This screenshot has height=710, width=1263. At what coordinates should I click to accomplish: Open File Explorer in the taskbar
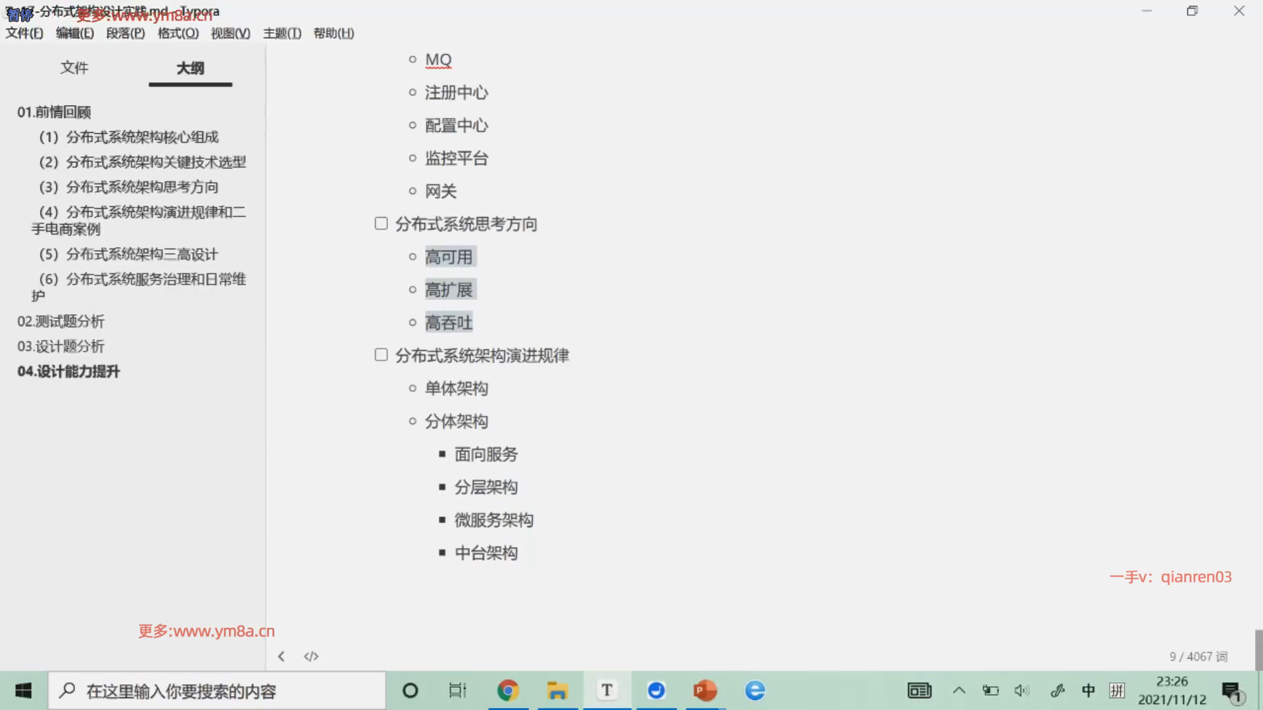pos(557,690)
